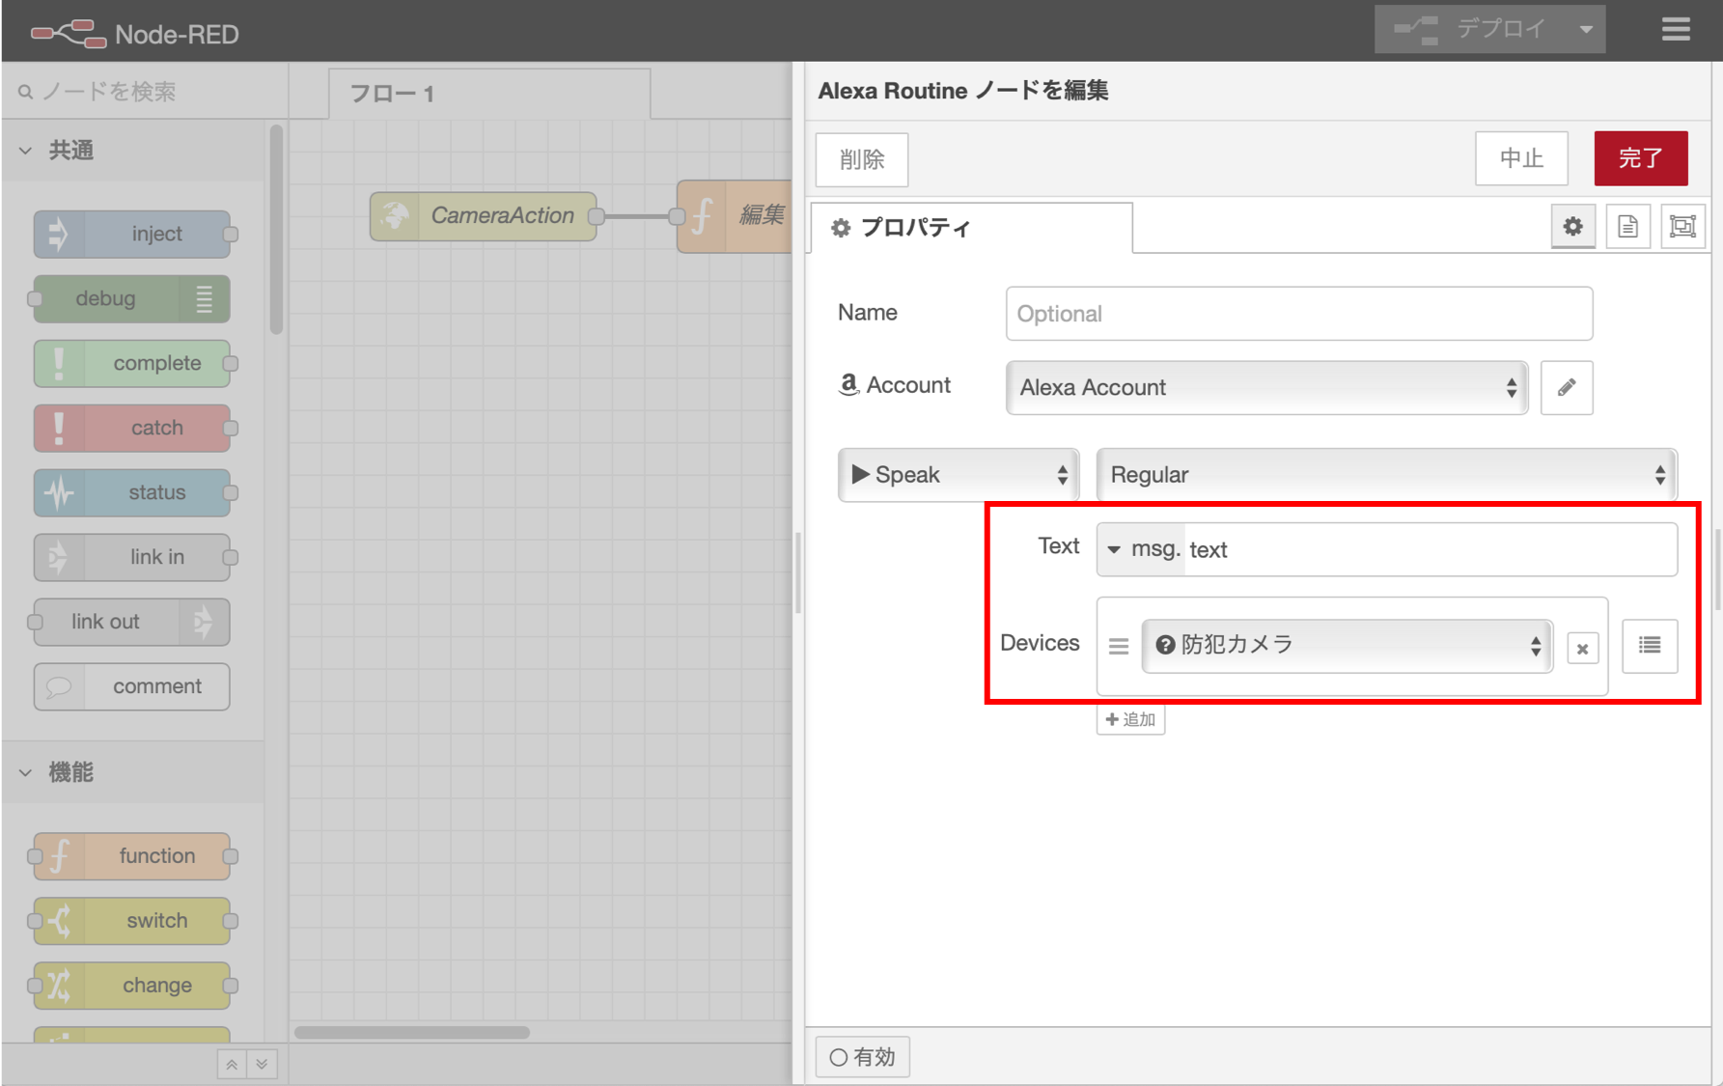Click the Node-RED logo
1723x1086 pixels.
point(134,34)
